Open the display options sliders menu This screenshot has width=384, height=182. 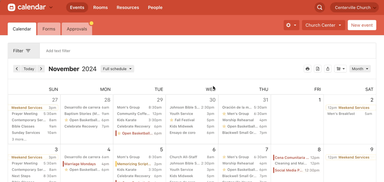(340, 69)
